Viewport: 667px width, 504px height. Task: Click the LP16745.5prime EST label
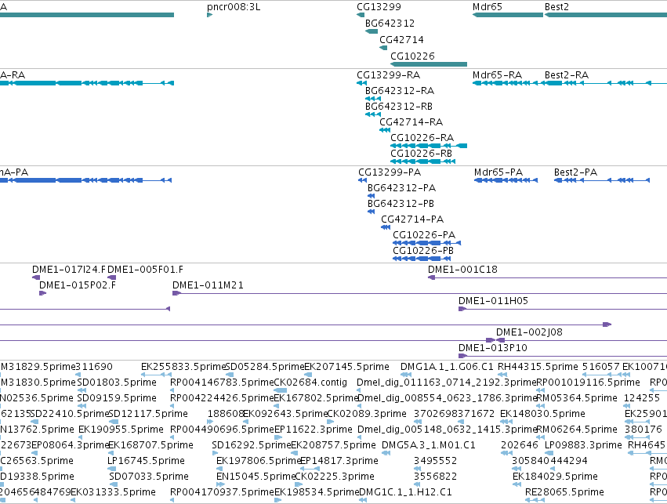tap(147, 462)
